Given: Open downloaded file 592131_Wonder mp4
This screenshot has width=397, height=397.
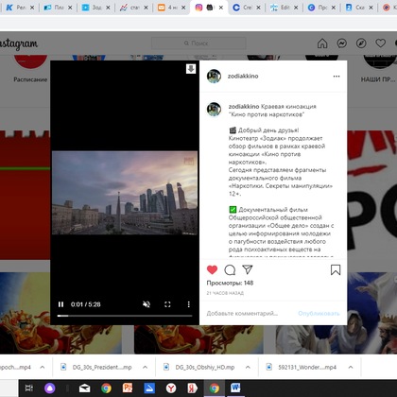Looking at the screenshot, I should 302,367.
